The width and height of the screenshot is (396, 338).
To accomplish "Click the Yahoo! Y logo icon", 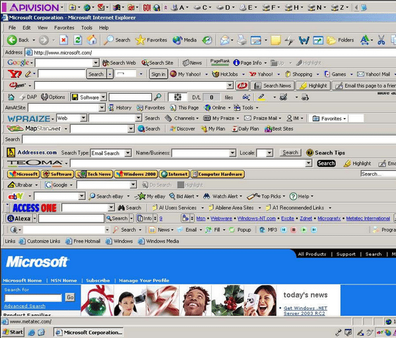I will 15,74.
